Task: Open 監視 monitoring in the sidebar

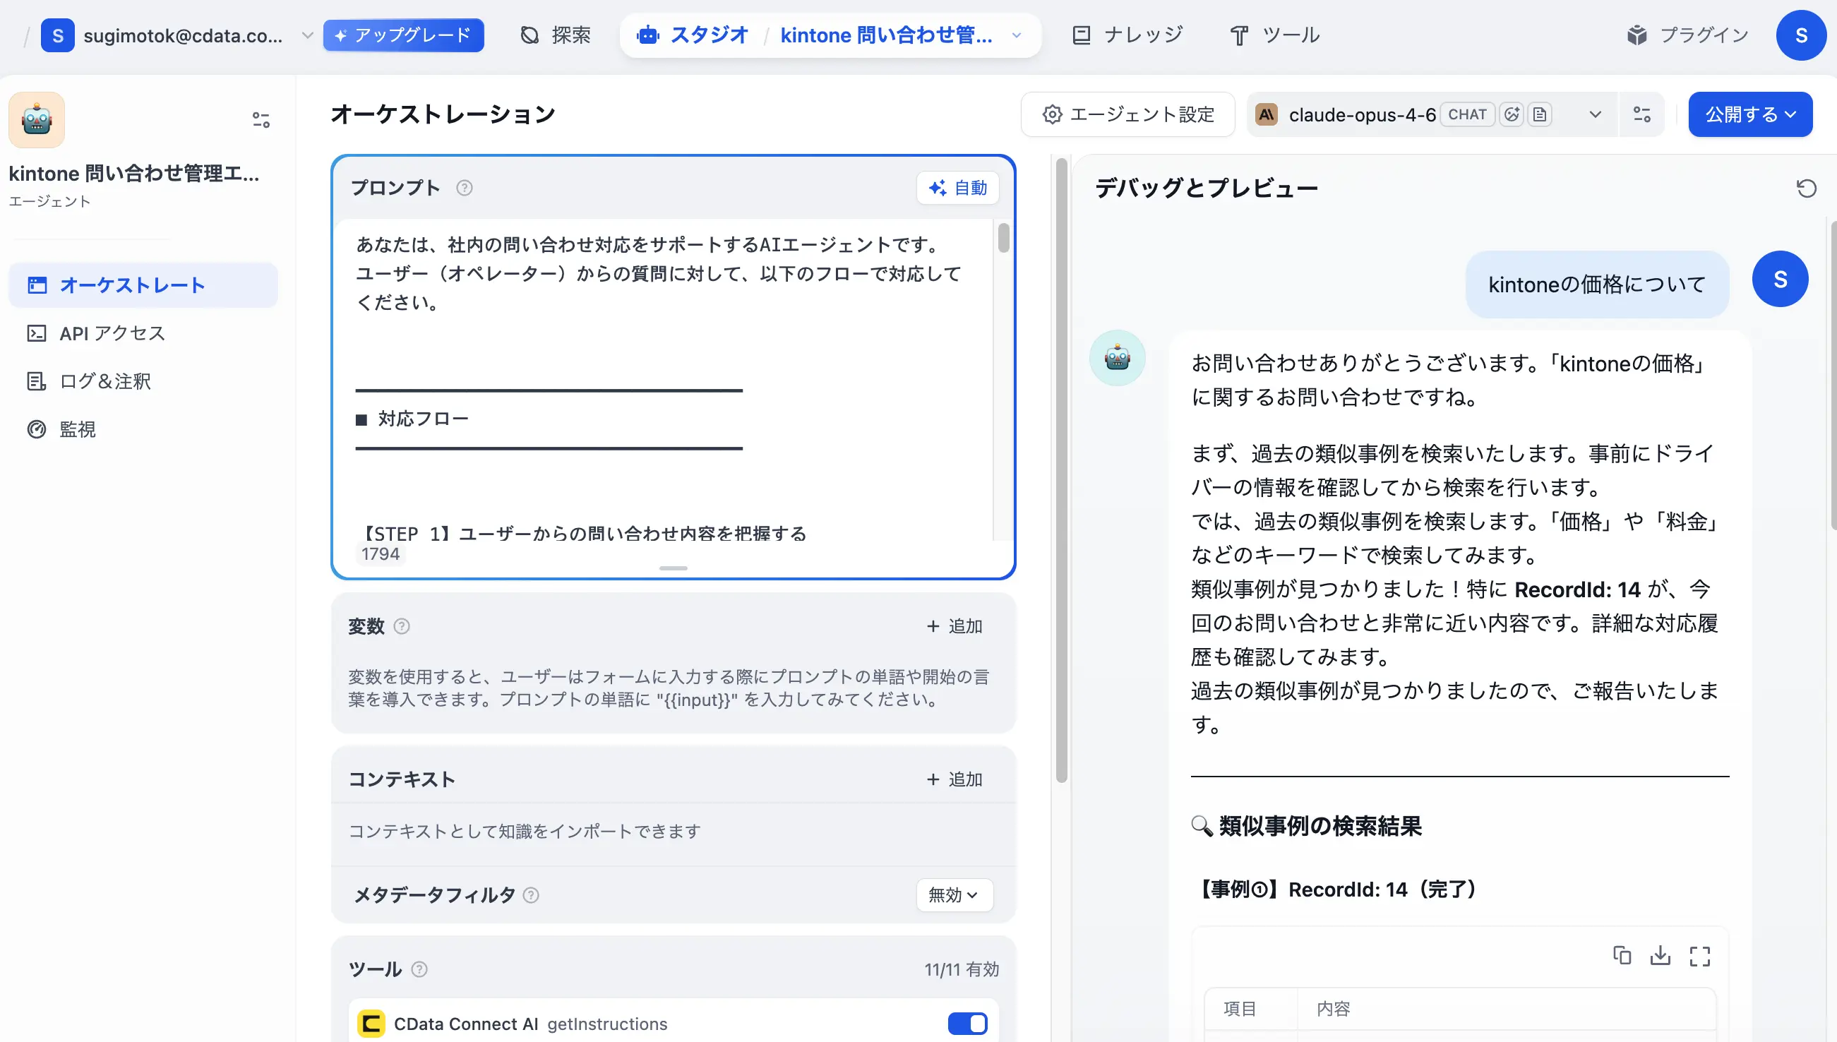Action: pyautogui.click(x=143, y=429)
